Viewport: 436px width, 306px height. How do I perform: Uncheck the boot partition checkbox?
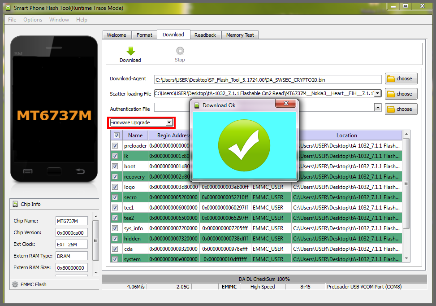(x=115, y=166)
